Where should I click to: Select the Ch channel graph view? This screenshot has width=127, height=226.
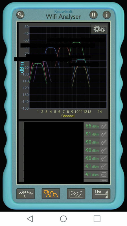coord(51,194)
